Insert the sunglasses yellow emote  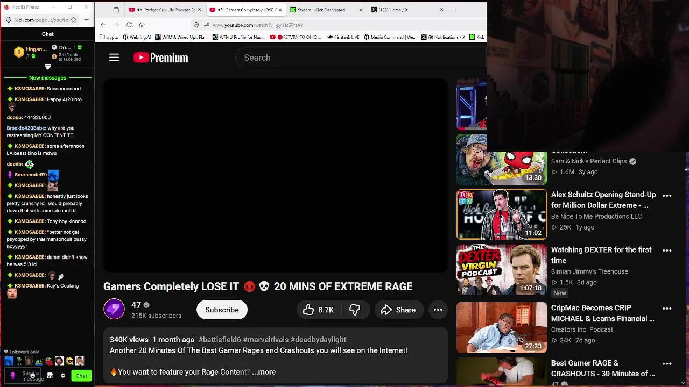point(69,361)
